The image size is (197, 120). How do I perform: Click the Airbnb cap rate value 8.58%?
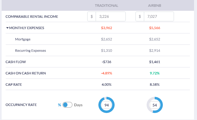point(154,84)
